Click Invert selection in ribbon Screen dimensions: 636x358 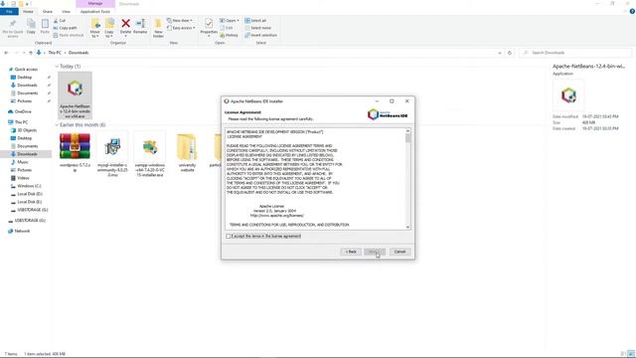pos(260,35)
